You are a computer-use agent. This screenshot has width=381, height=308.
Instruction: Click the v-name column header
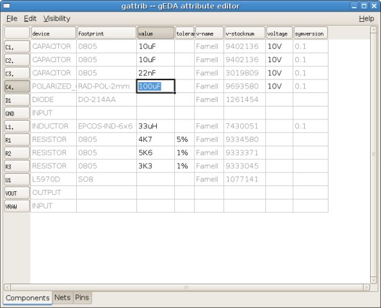(209, 33)
